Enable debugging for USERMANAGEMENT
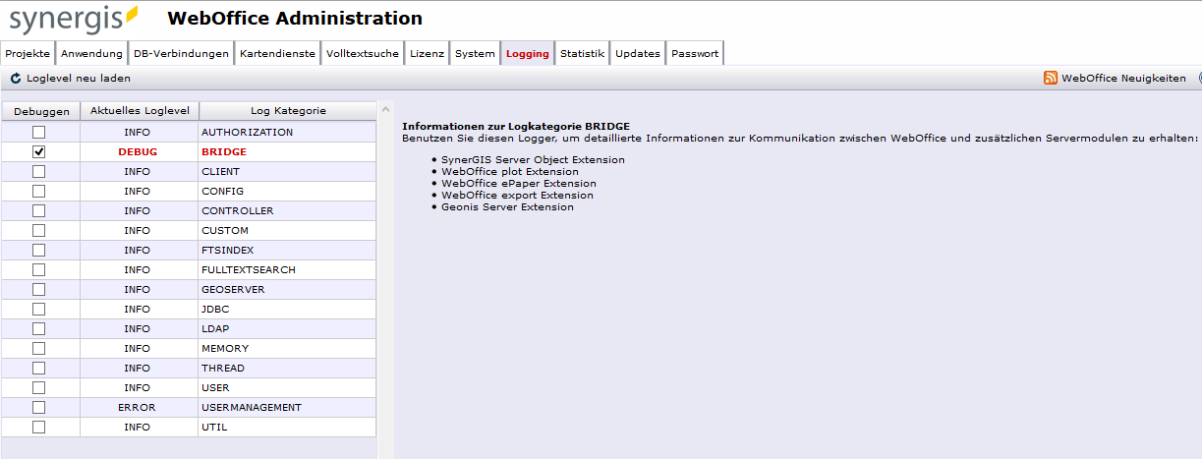Screen dimensions: 1202x459 (38, 407)
